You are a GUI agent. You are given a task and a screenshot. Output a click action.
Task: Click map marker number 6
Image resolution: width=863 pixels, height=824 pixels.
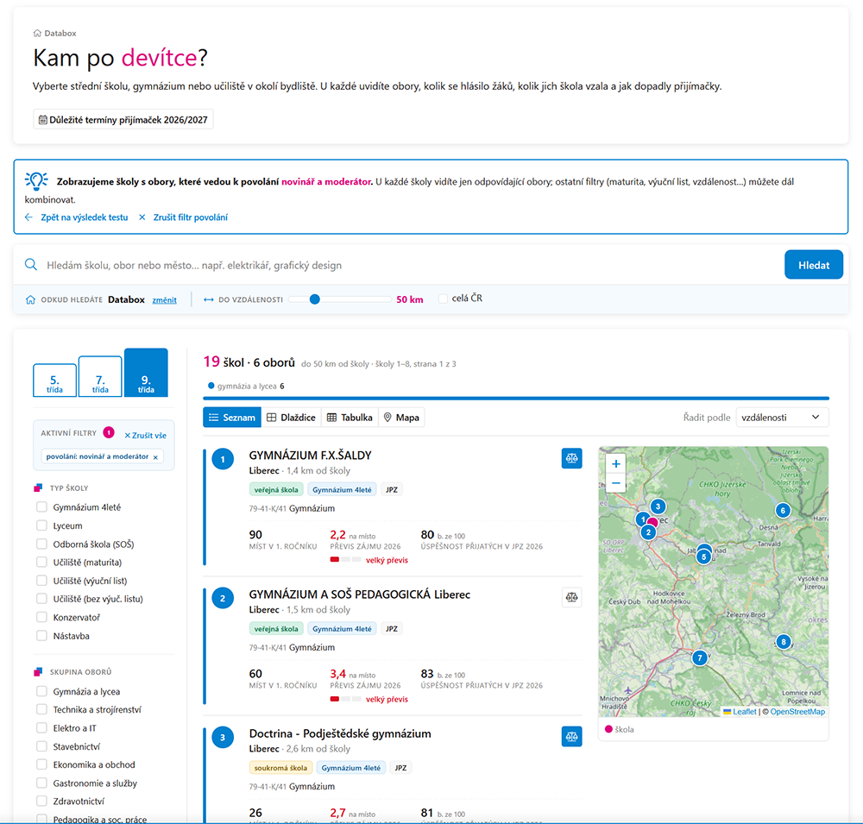coord(783,510)
